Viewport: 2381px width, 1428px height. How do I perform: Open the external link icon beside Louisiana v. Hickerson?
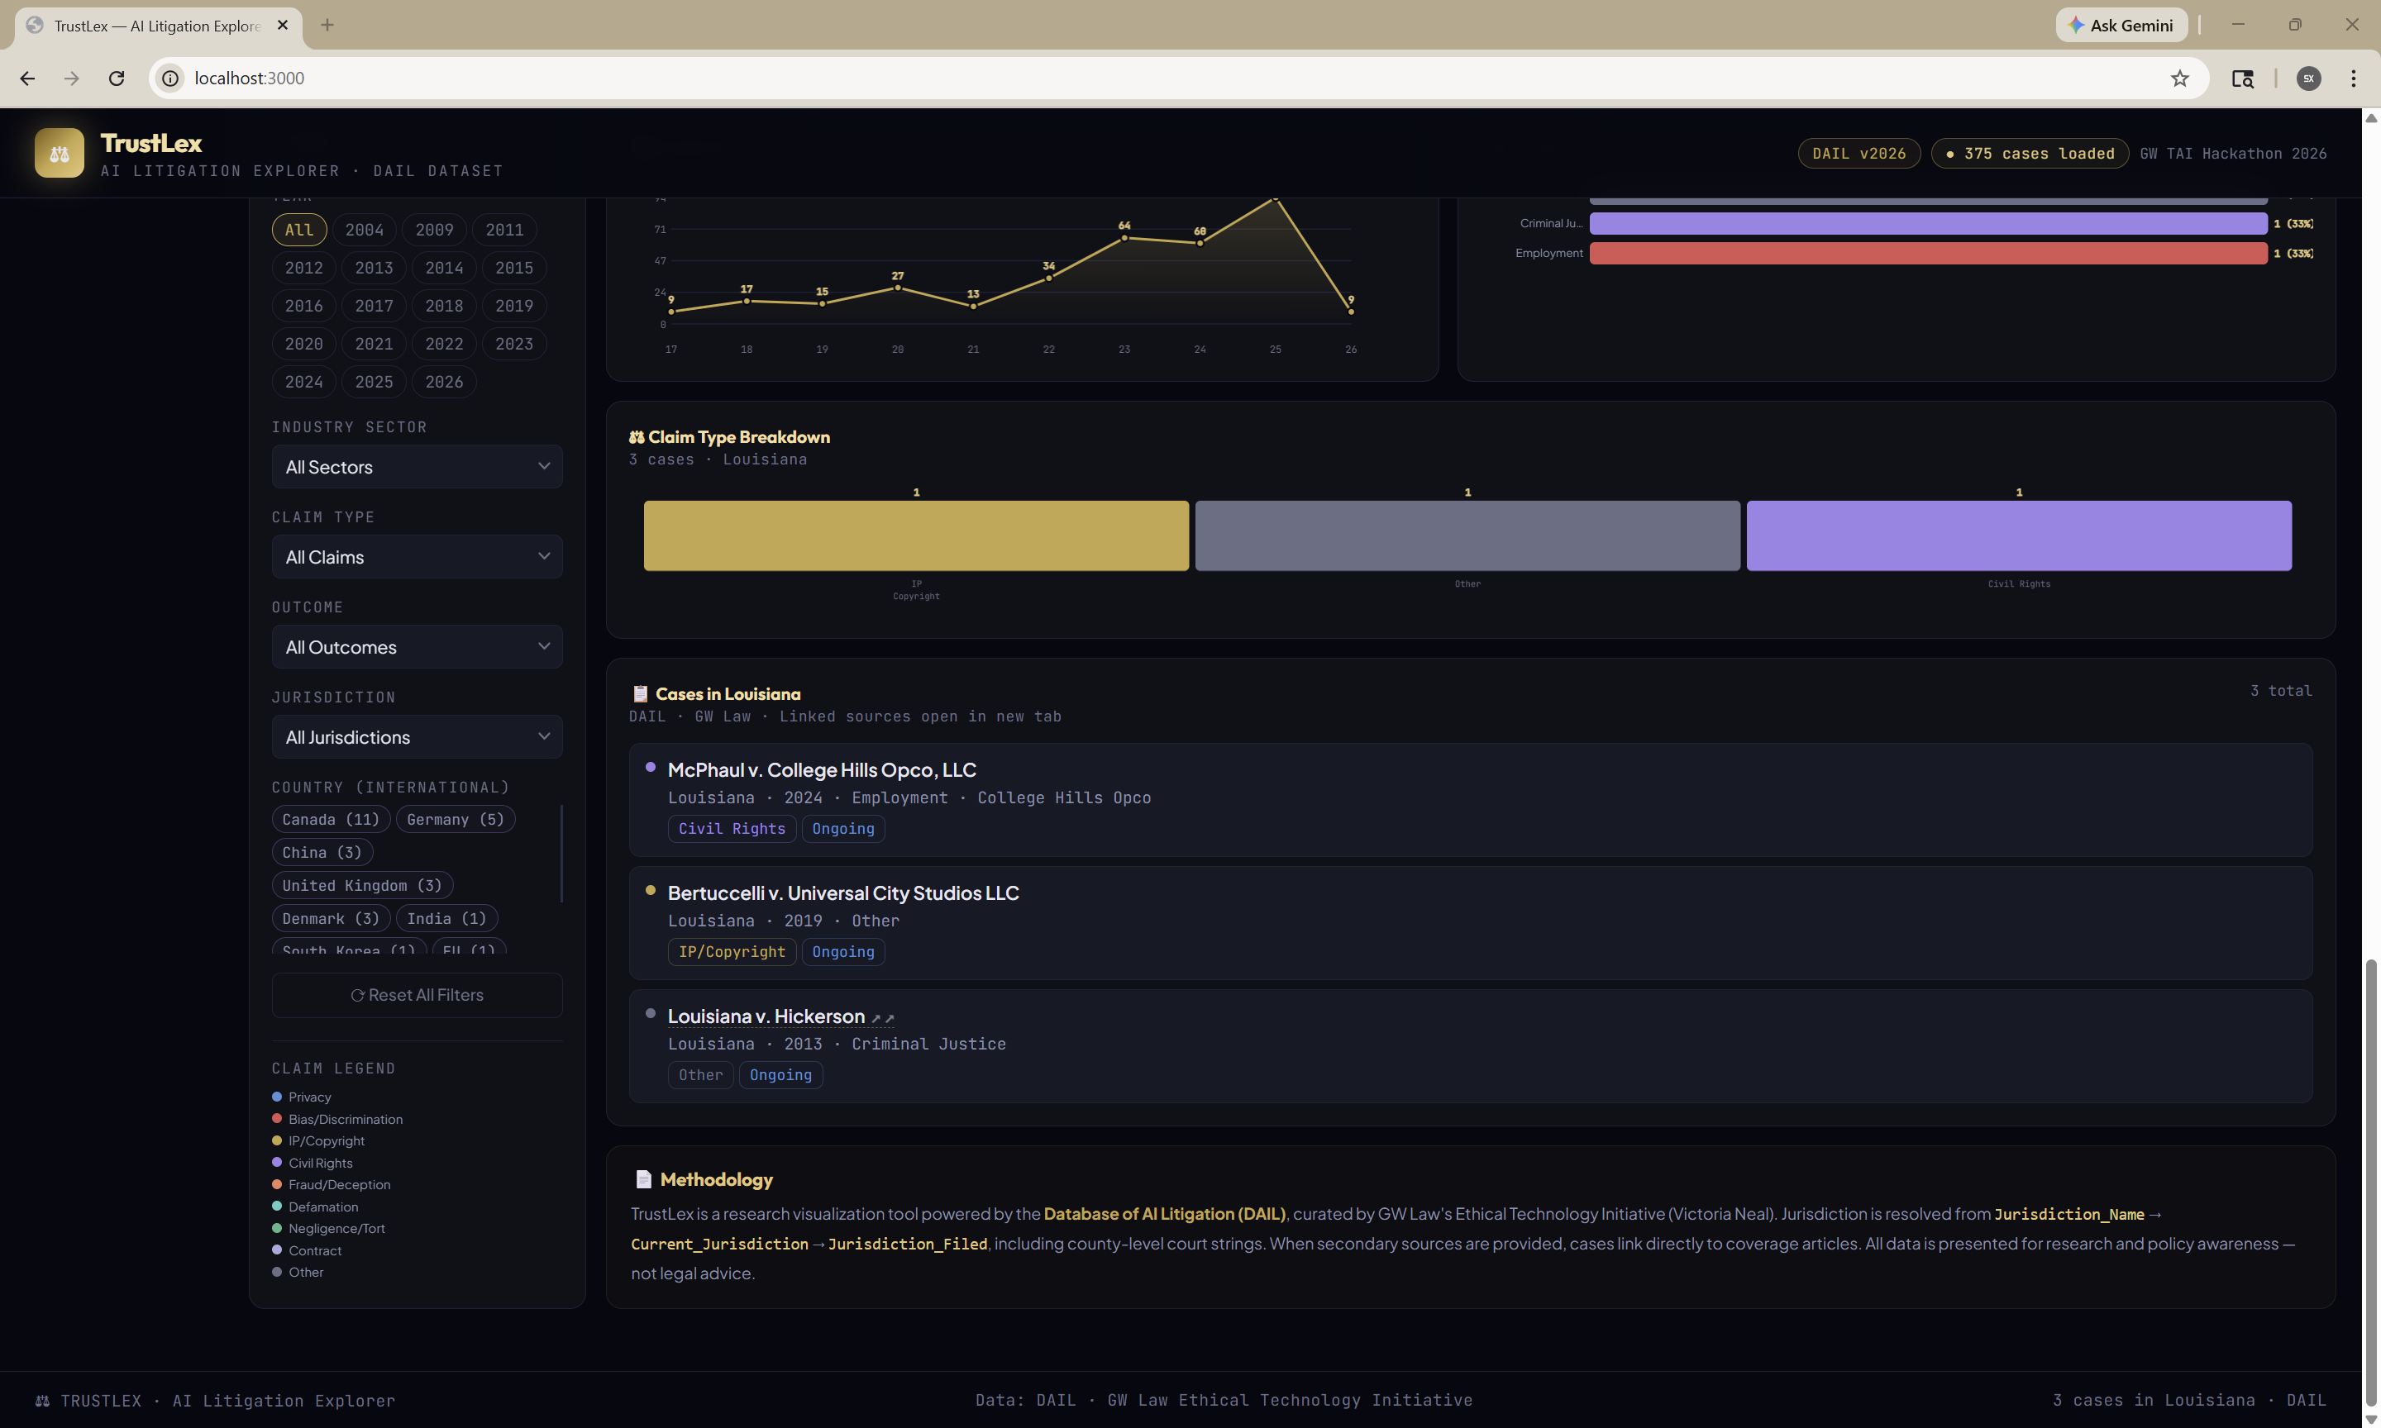[x=882, y=1018]
